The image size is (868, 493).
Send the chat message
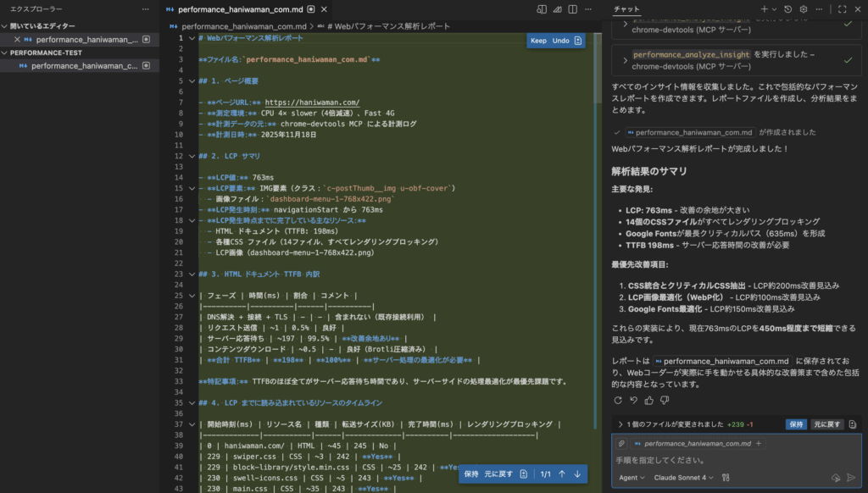click(851, 477)
